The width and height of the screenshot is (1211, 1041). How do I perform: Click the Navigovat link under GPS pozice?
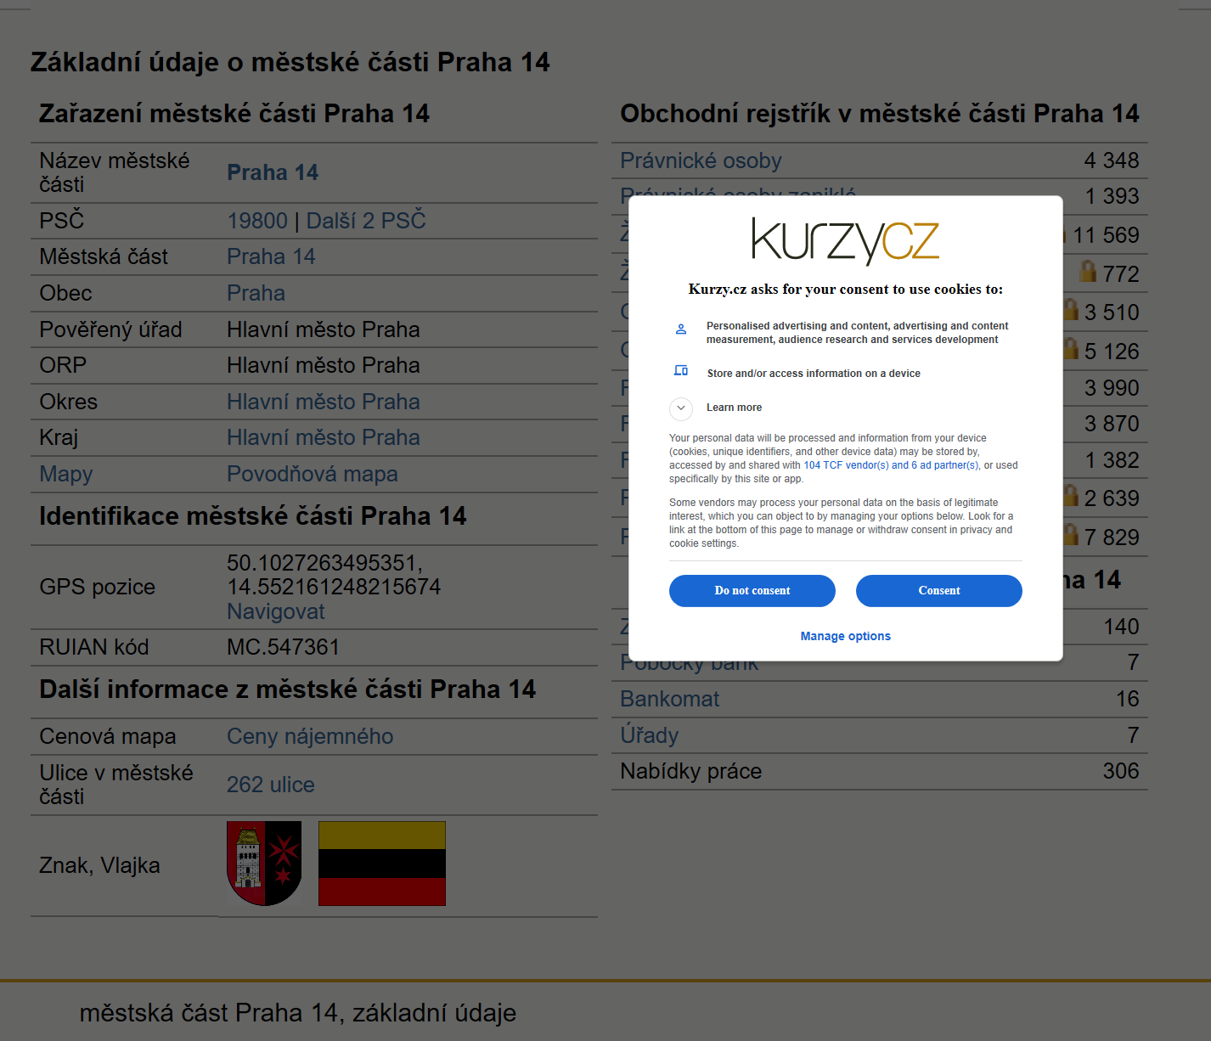point(276,611)
